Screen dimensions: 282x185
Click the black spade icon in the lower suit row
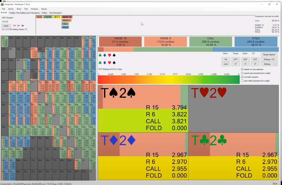[114, 62]
